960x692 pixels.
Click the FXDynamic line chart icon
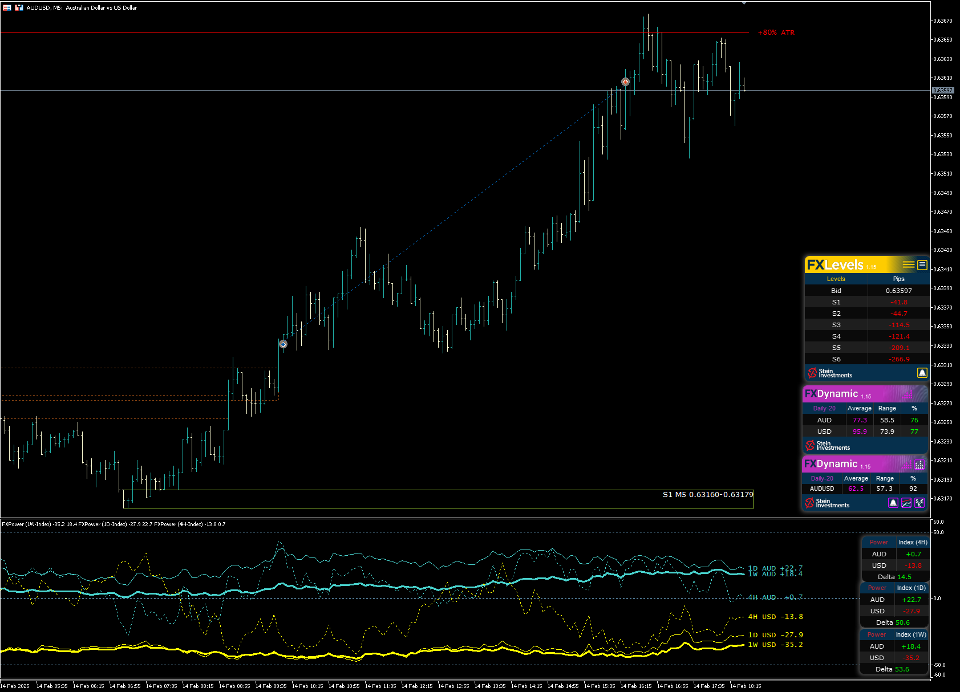906,503
